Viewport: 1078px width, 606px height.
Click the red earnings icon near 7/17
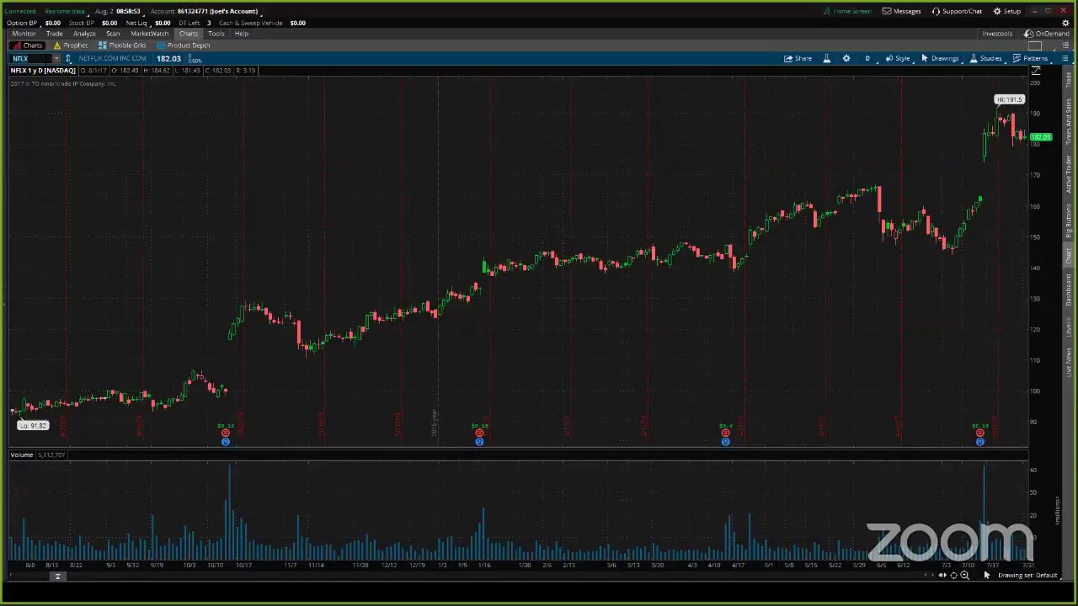click(979, 433)
